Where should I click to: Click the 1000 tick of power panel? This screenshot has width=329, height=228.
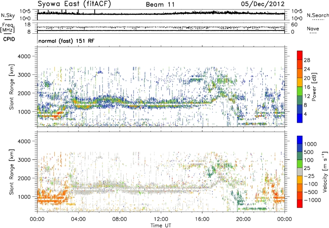point(24,112)
